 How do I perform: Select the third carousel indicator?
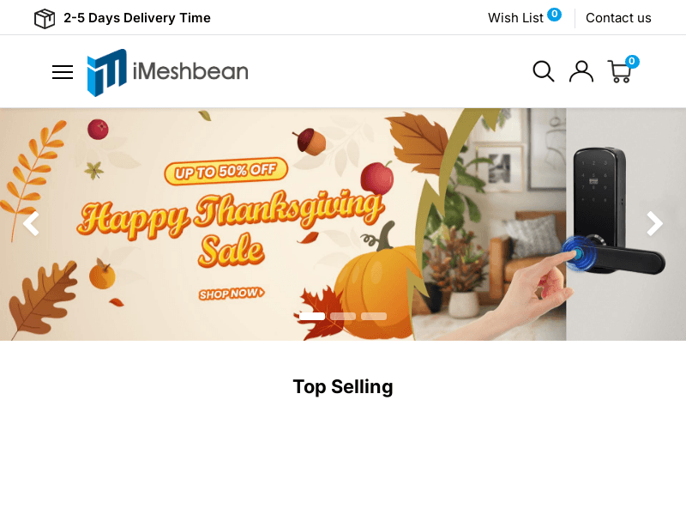tap(374, 316)
